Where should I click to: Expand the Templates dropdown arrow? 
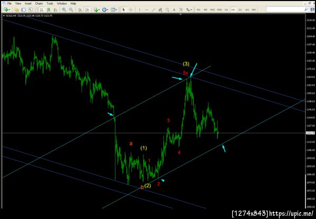click(x=116, y=10)
